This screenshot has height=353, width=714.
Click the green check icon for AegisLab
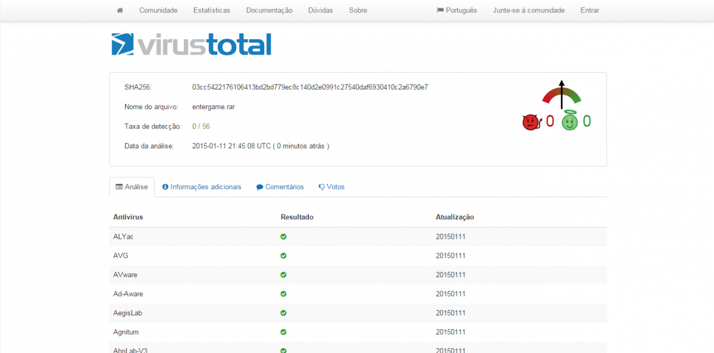pyautogui.click(x=283, y=313)
